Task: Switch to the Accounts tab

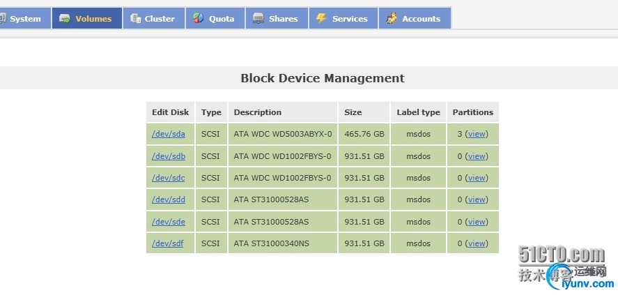Action: tap(415, 18)
